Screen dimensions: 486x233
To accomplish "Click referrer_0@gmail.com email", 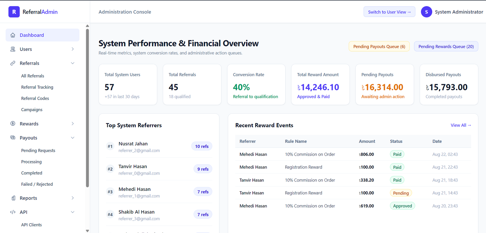I will click(139, 173).
